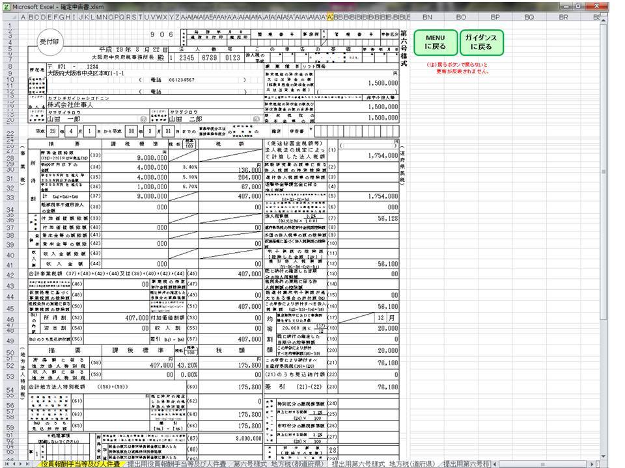The height and width of the screenshot is (468, 625).
Task: Open 提出用第六号様式 地方税(道府県) sheet tab
Action: (x=383, y=463)
